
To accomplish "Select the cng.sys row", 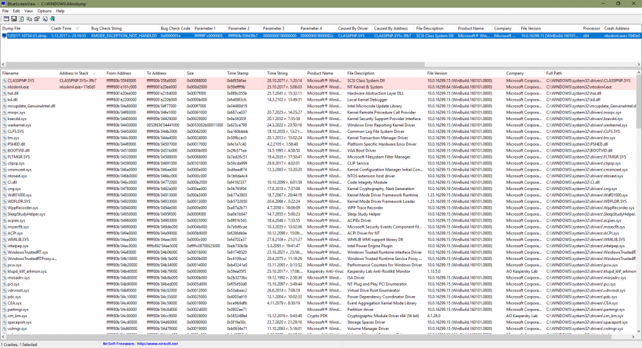I will [318, 189].
